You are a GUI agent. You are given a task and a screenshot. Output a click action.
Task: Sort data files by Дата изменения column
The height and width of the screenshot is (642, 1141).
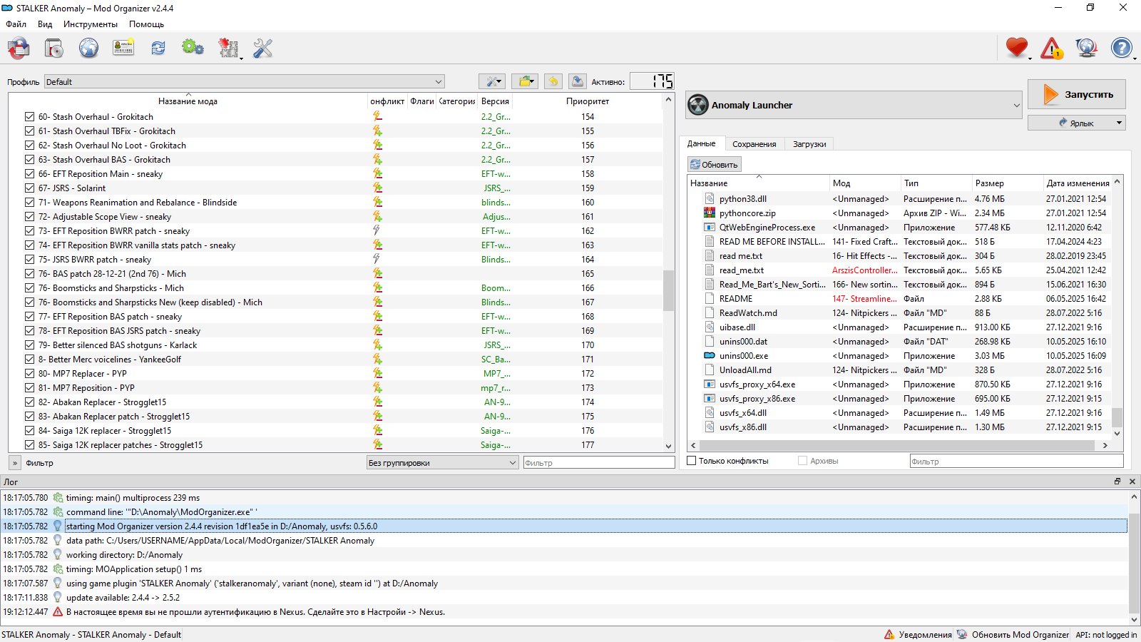point(1077,183)
